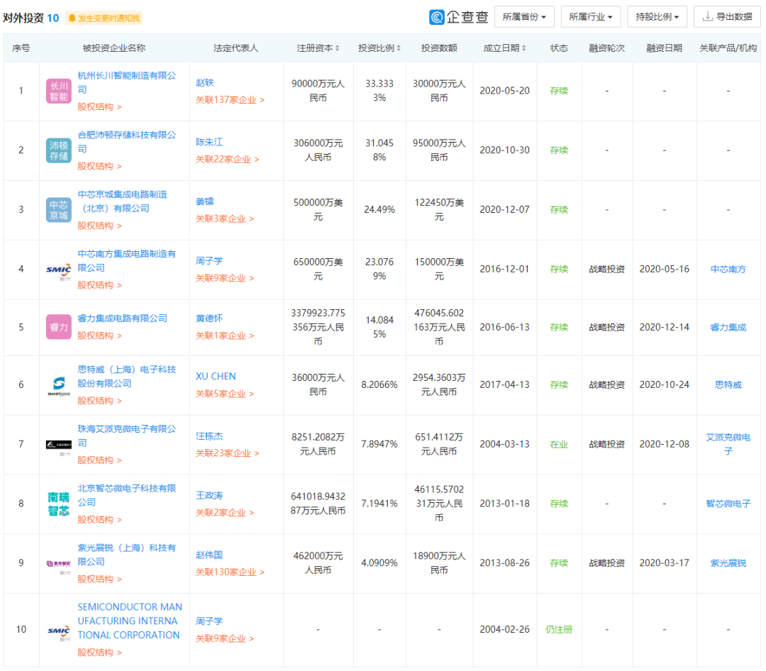This screenshot has width=766, height=671.
Task: Open 合肥沛顿存储科技有限公司 company link
Action: click(x=126, y=142)
